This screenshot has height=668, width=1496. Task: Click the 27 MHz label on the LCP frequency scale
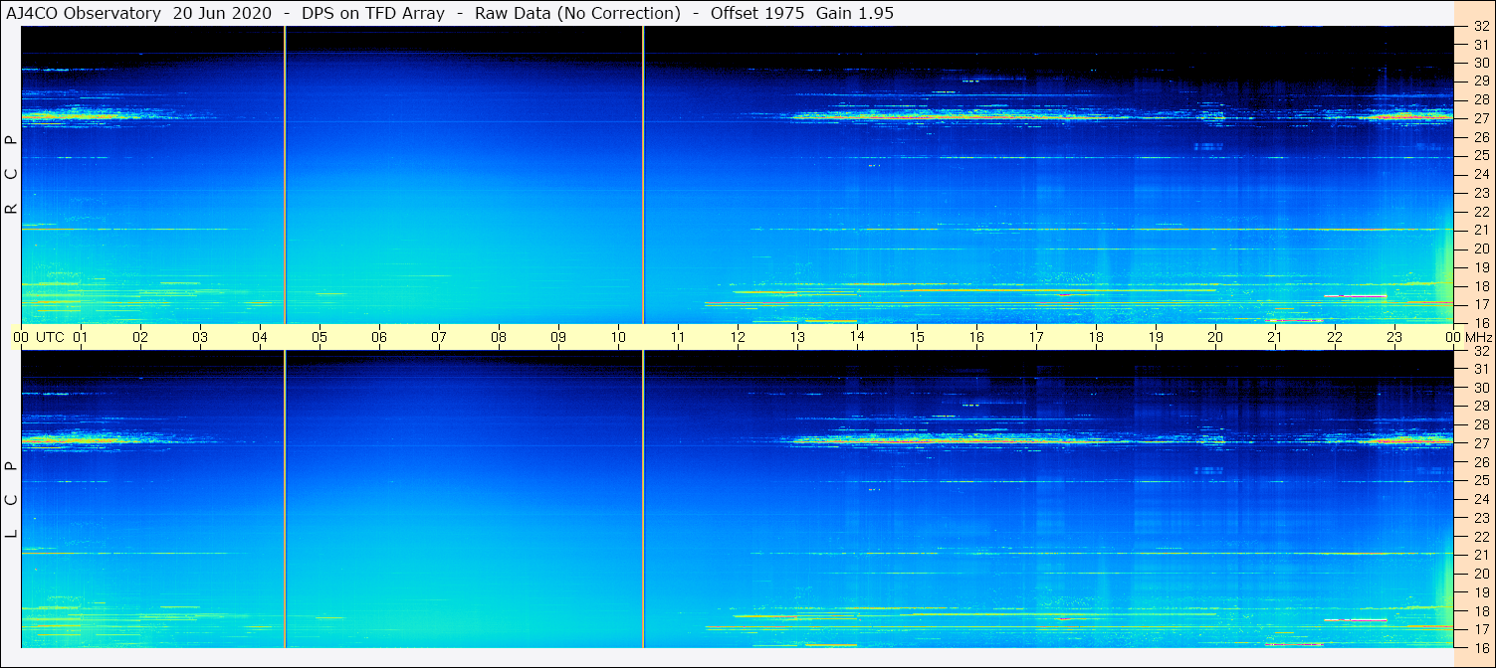pos(1480,443)
